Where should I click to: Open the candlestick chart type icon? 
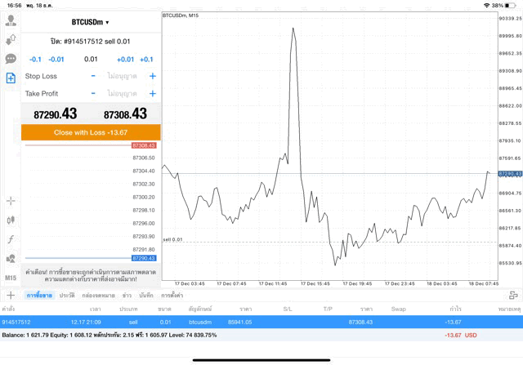pyautogui.click(x=11, y=220)
